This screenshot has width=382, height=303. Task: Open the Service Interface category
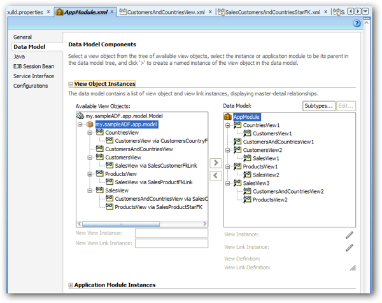click(34, 76)
